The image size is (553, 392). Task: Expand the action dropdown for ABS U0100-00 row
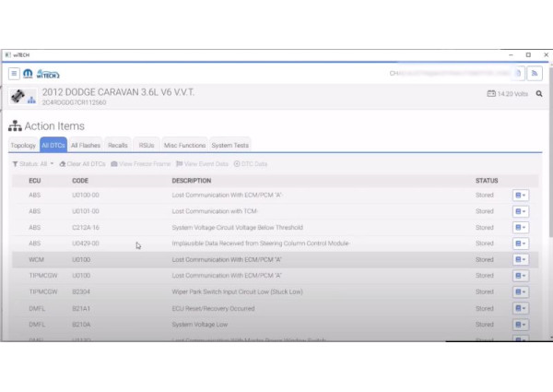(521, 196)
